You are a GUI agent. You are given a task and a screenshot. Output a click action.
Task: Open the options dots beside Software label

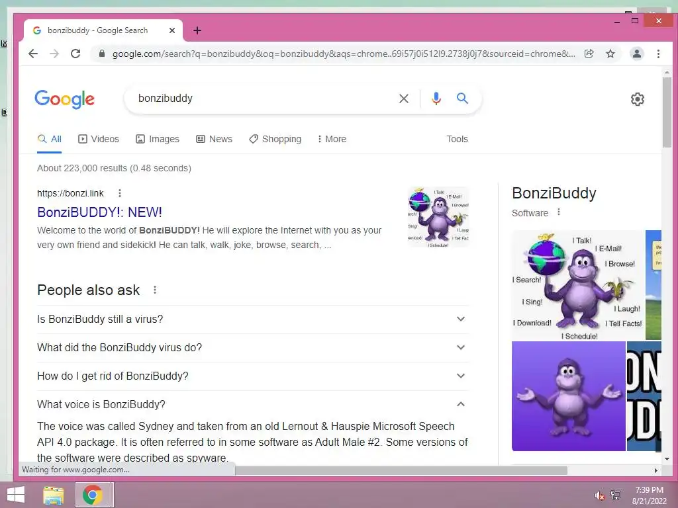coord(559,212)
